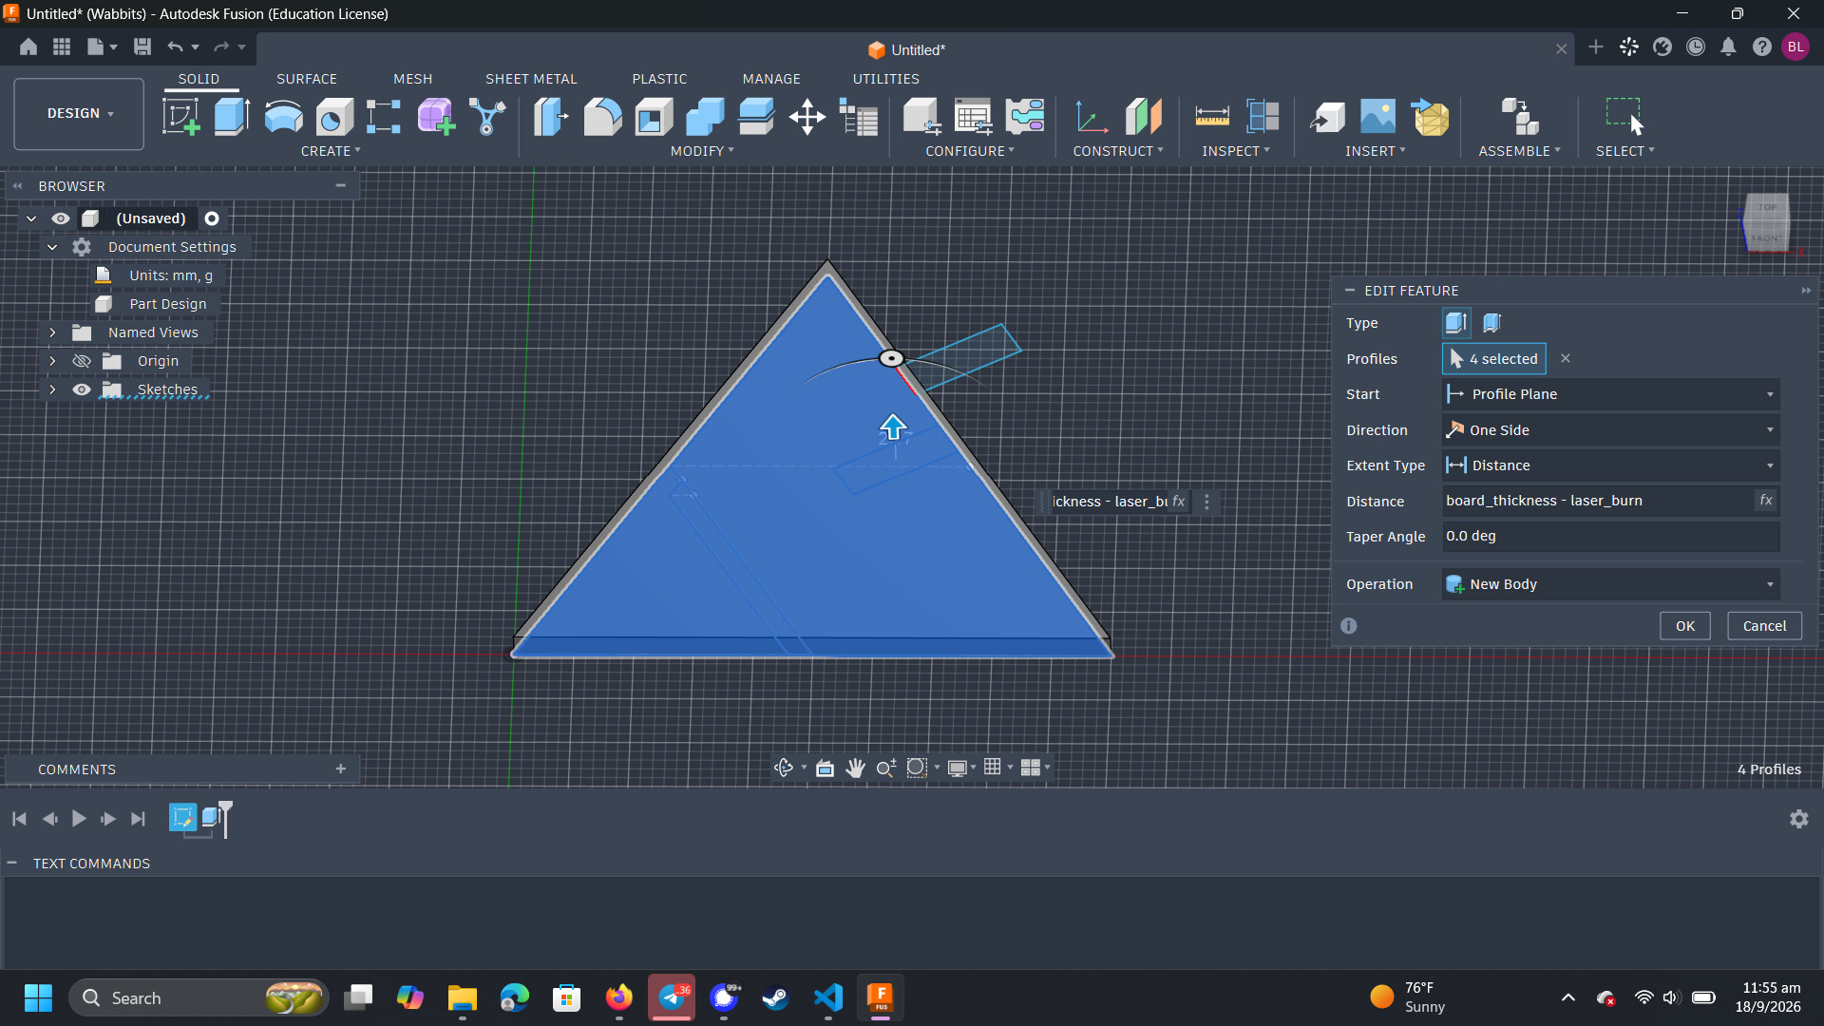
Task: Clear the 4 selected profiles
Action: tap(1566, 358)
